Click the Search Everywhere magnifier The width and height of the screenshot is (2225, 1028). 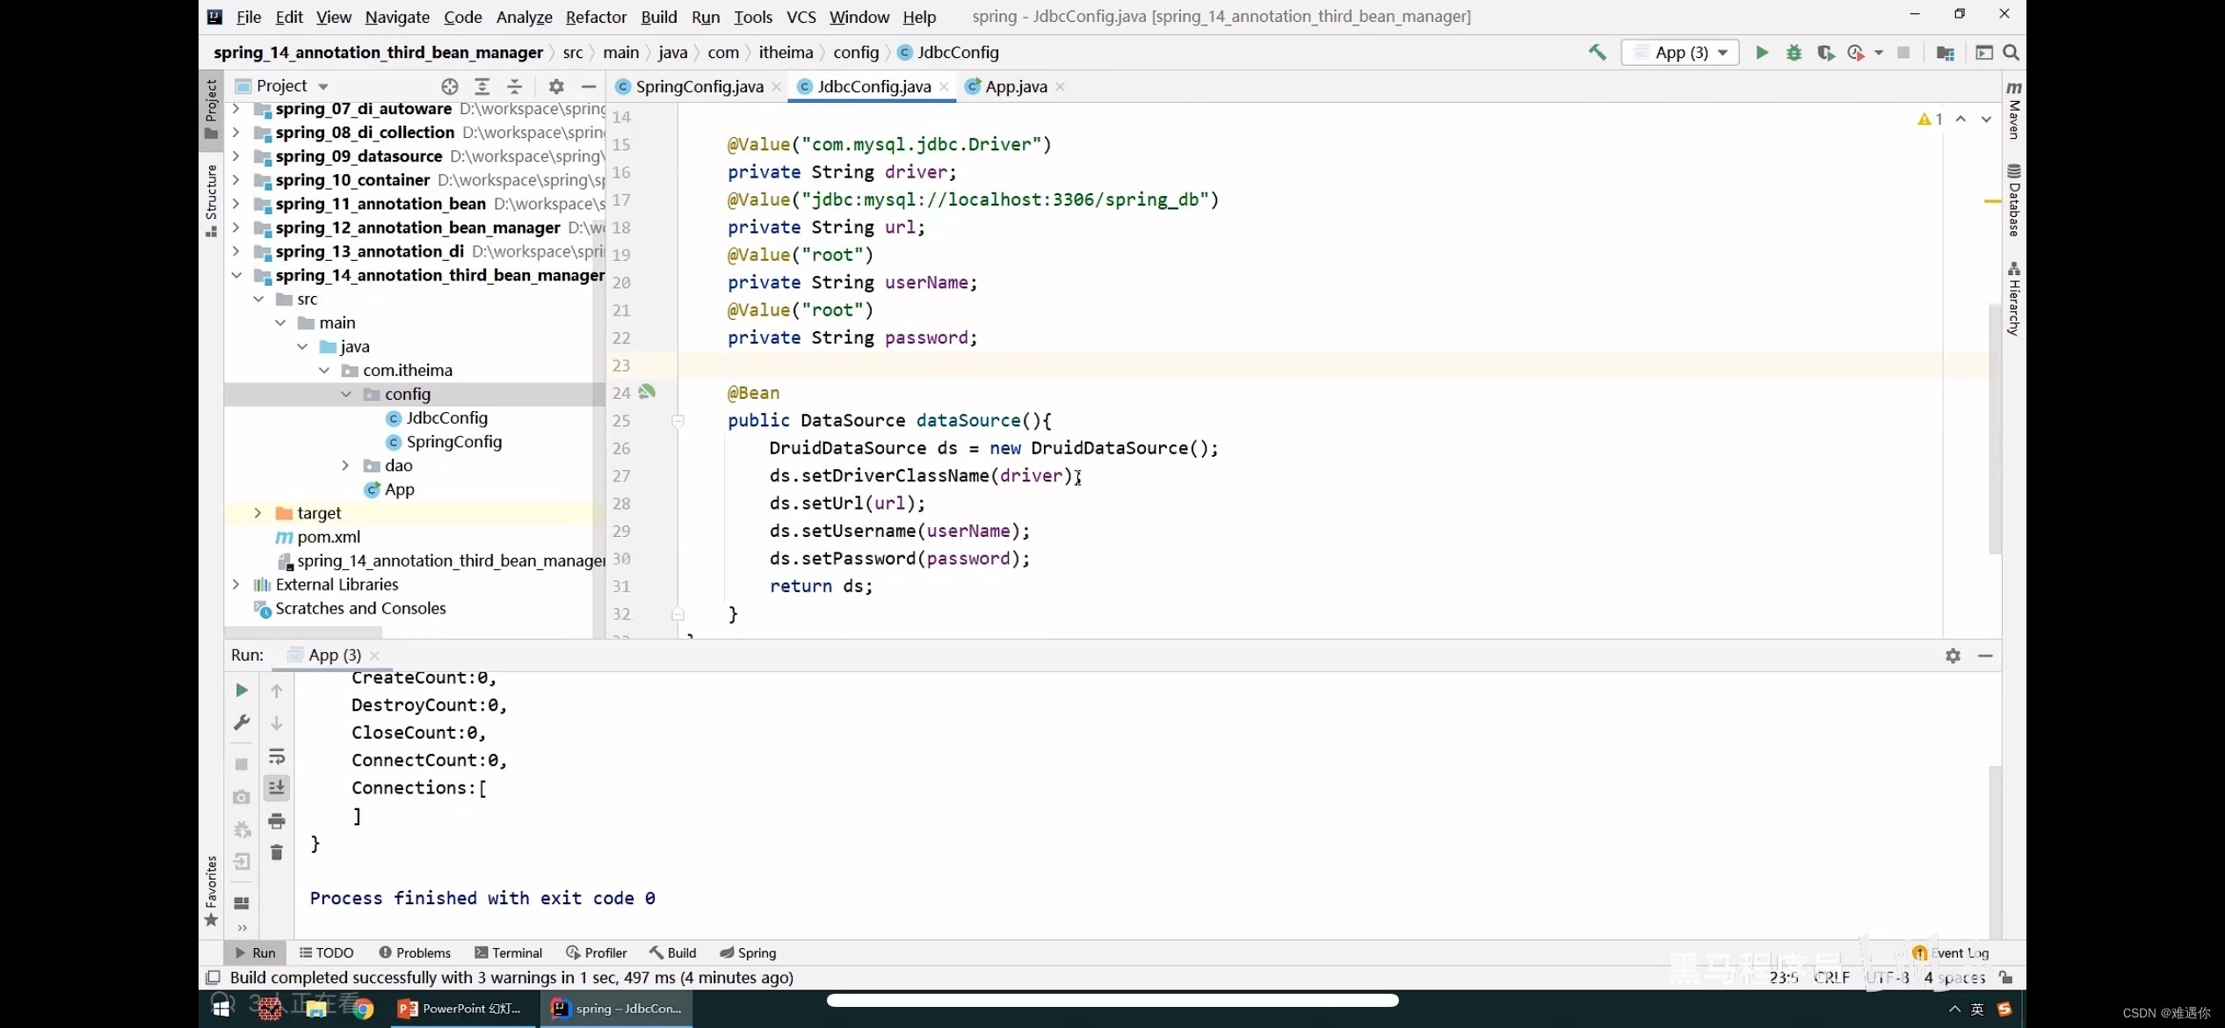(2011, 53)
